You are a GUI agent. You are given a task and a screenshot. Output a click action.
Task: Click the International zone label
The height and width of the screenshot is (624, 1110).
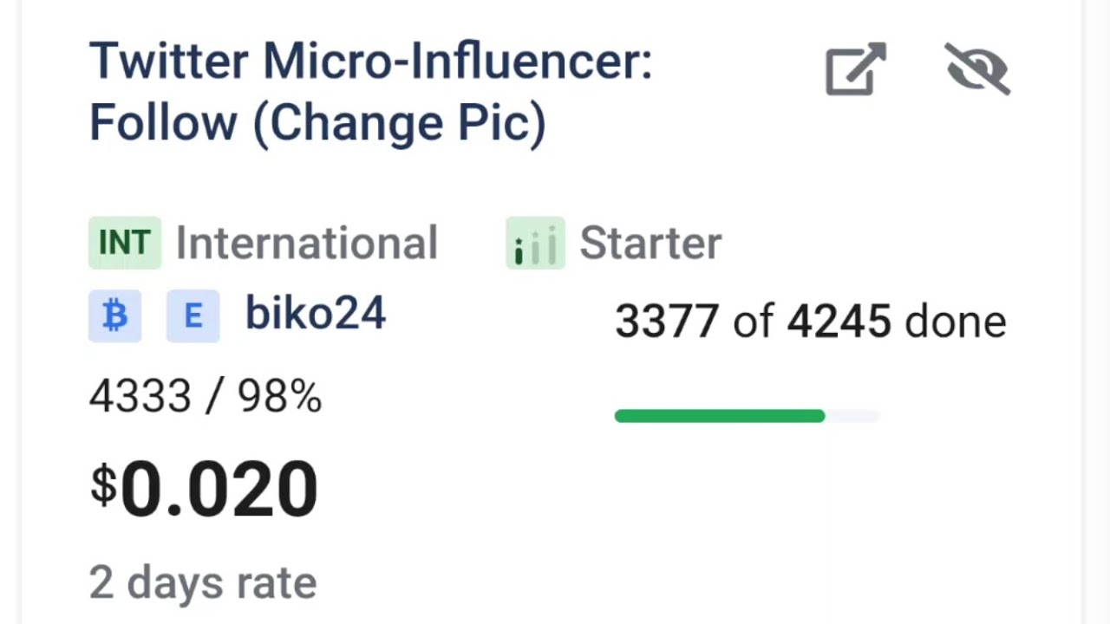306,244
